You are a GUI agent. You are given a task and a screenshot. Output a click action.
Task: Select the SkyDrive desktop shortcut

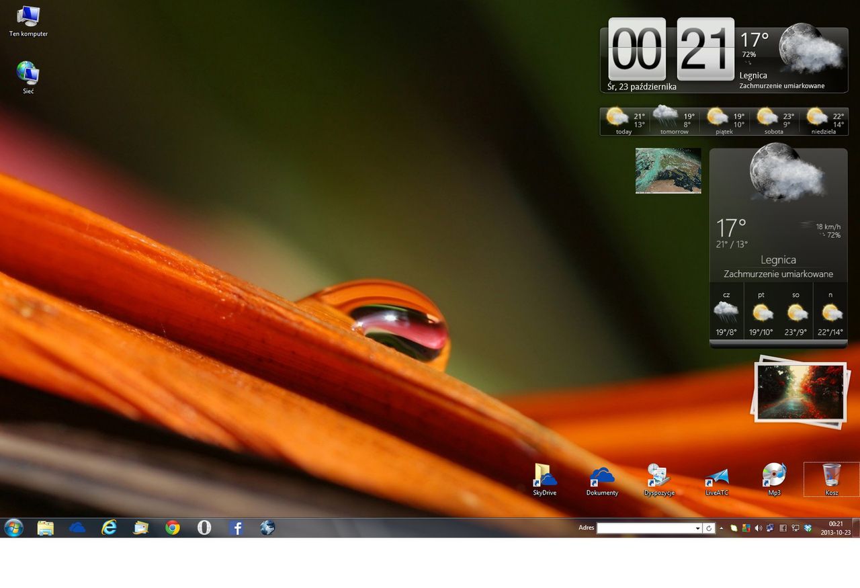tap(545, 479)
